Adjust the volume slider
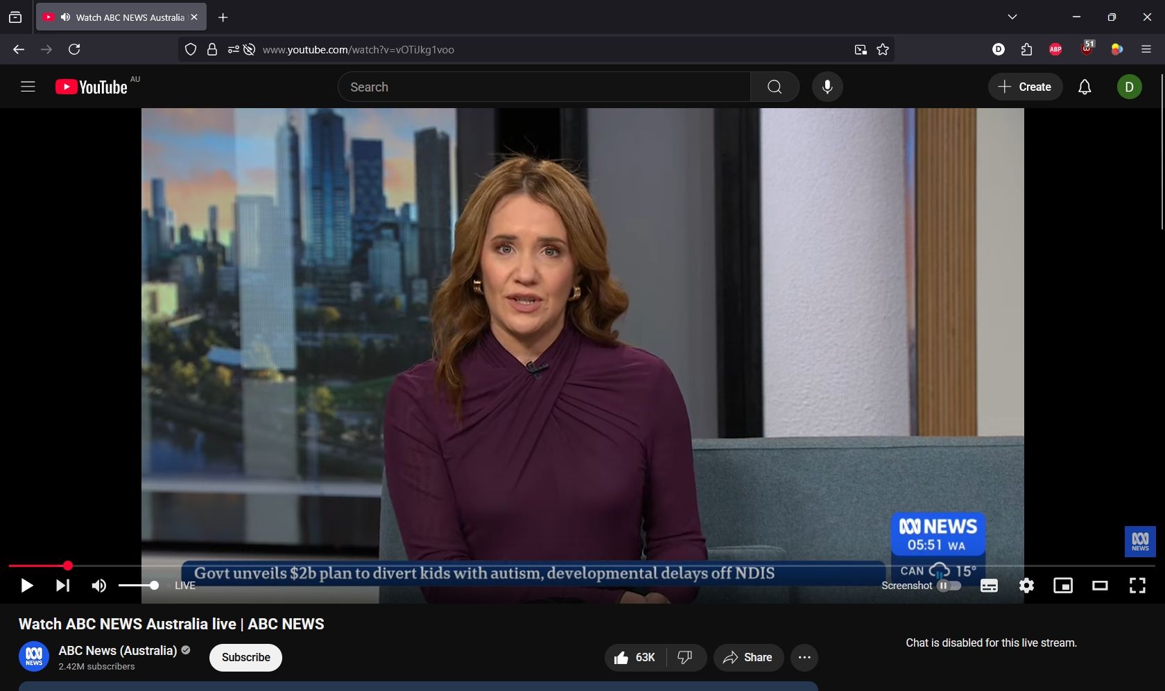 pos(139,586)
